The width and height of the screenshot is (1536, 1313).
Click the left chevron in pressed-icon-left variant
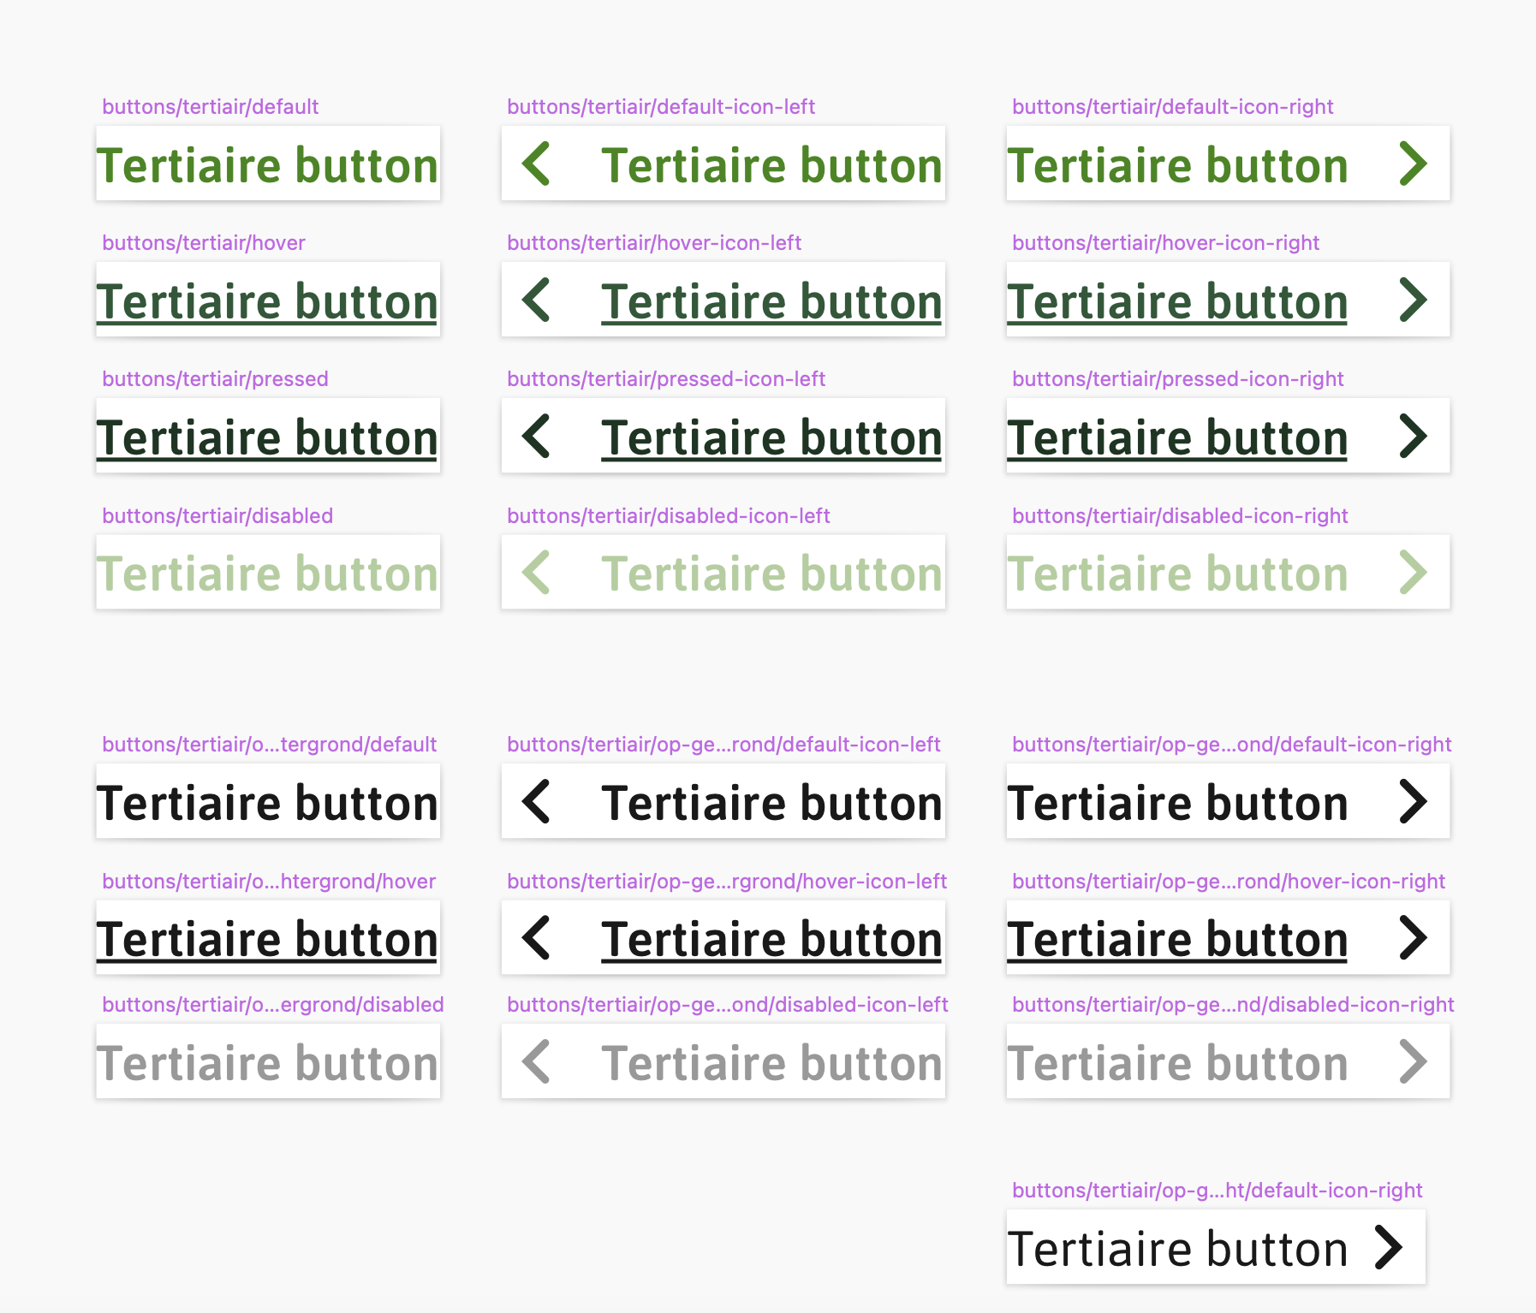[x=535, y=436]
